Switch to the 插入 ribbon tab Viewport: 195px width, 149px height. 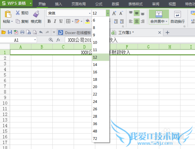tap(58, 4)
